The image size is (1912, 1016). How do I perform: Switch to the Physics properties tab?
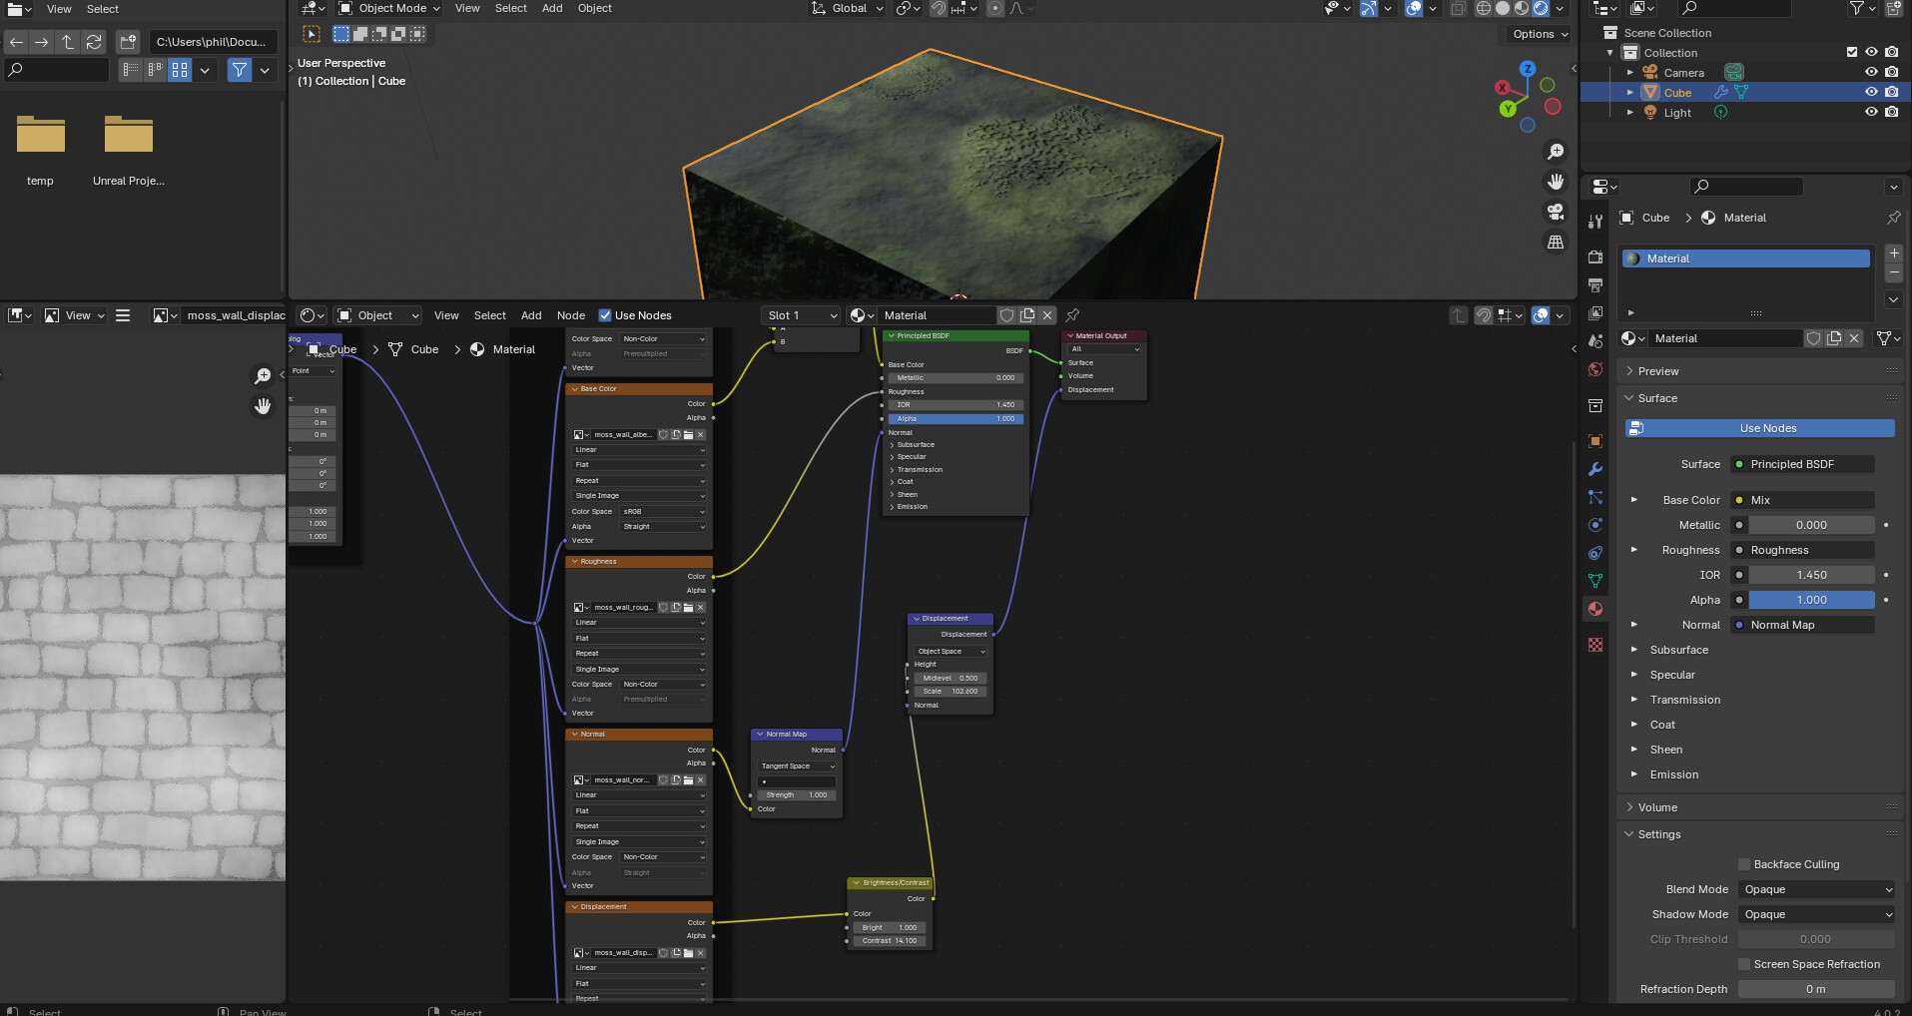(1594, 525)
